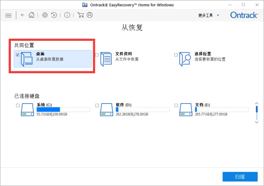This screenshot has height=186, width=264.
Task: Click the drive list up chevron
Action: pyautogui.click(x=256, y=103)
